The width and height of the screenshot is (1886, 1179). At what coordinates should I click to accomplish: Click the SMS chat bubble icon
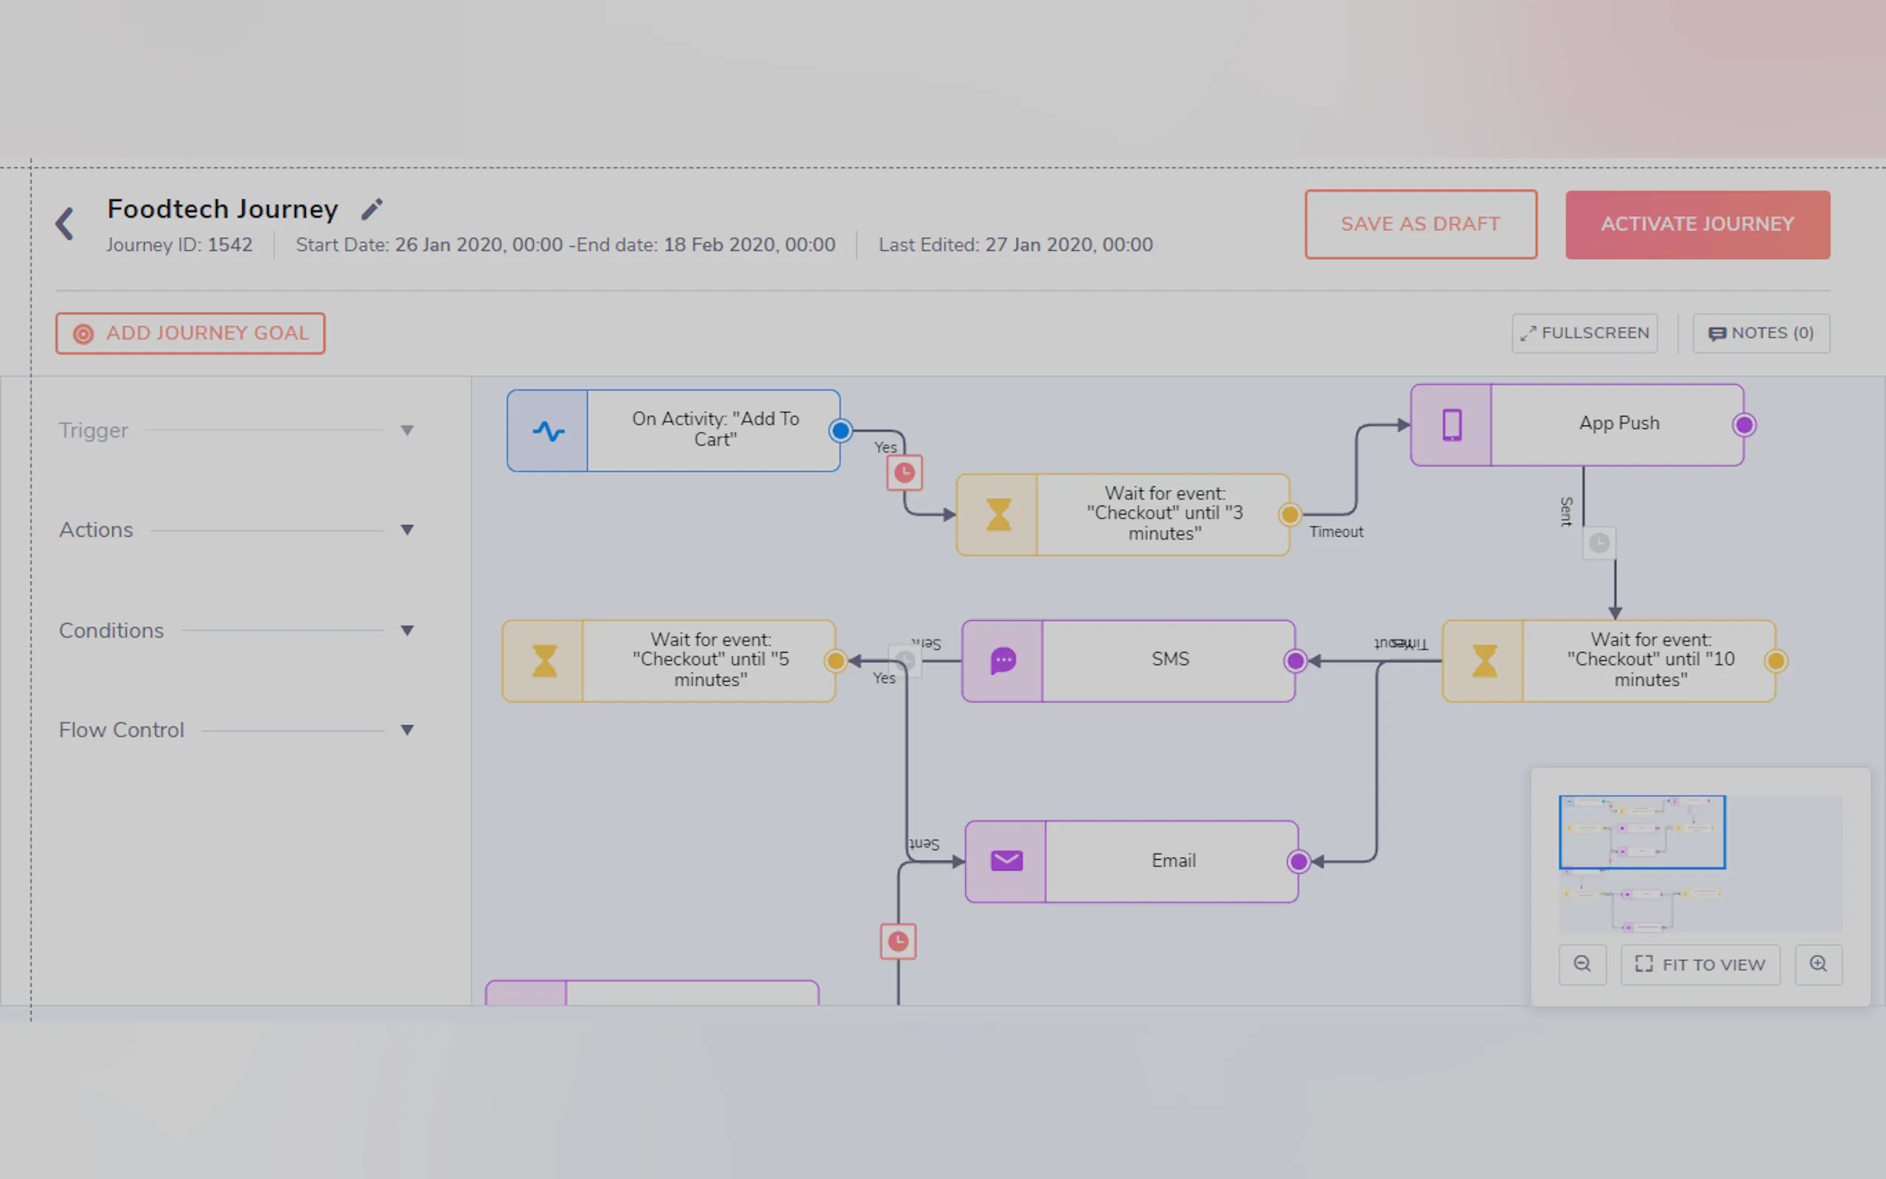1002,662
